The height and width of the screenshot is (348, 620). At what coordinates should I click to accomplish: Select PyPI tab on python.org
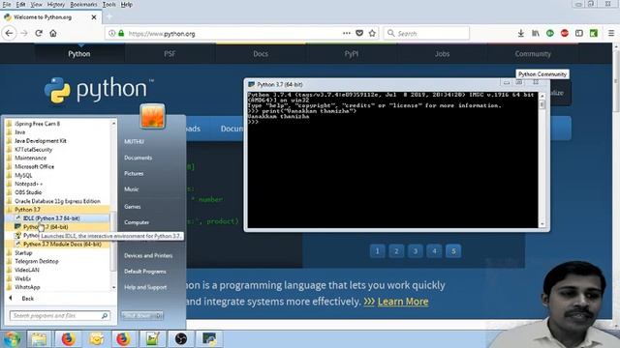point(351,54)
